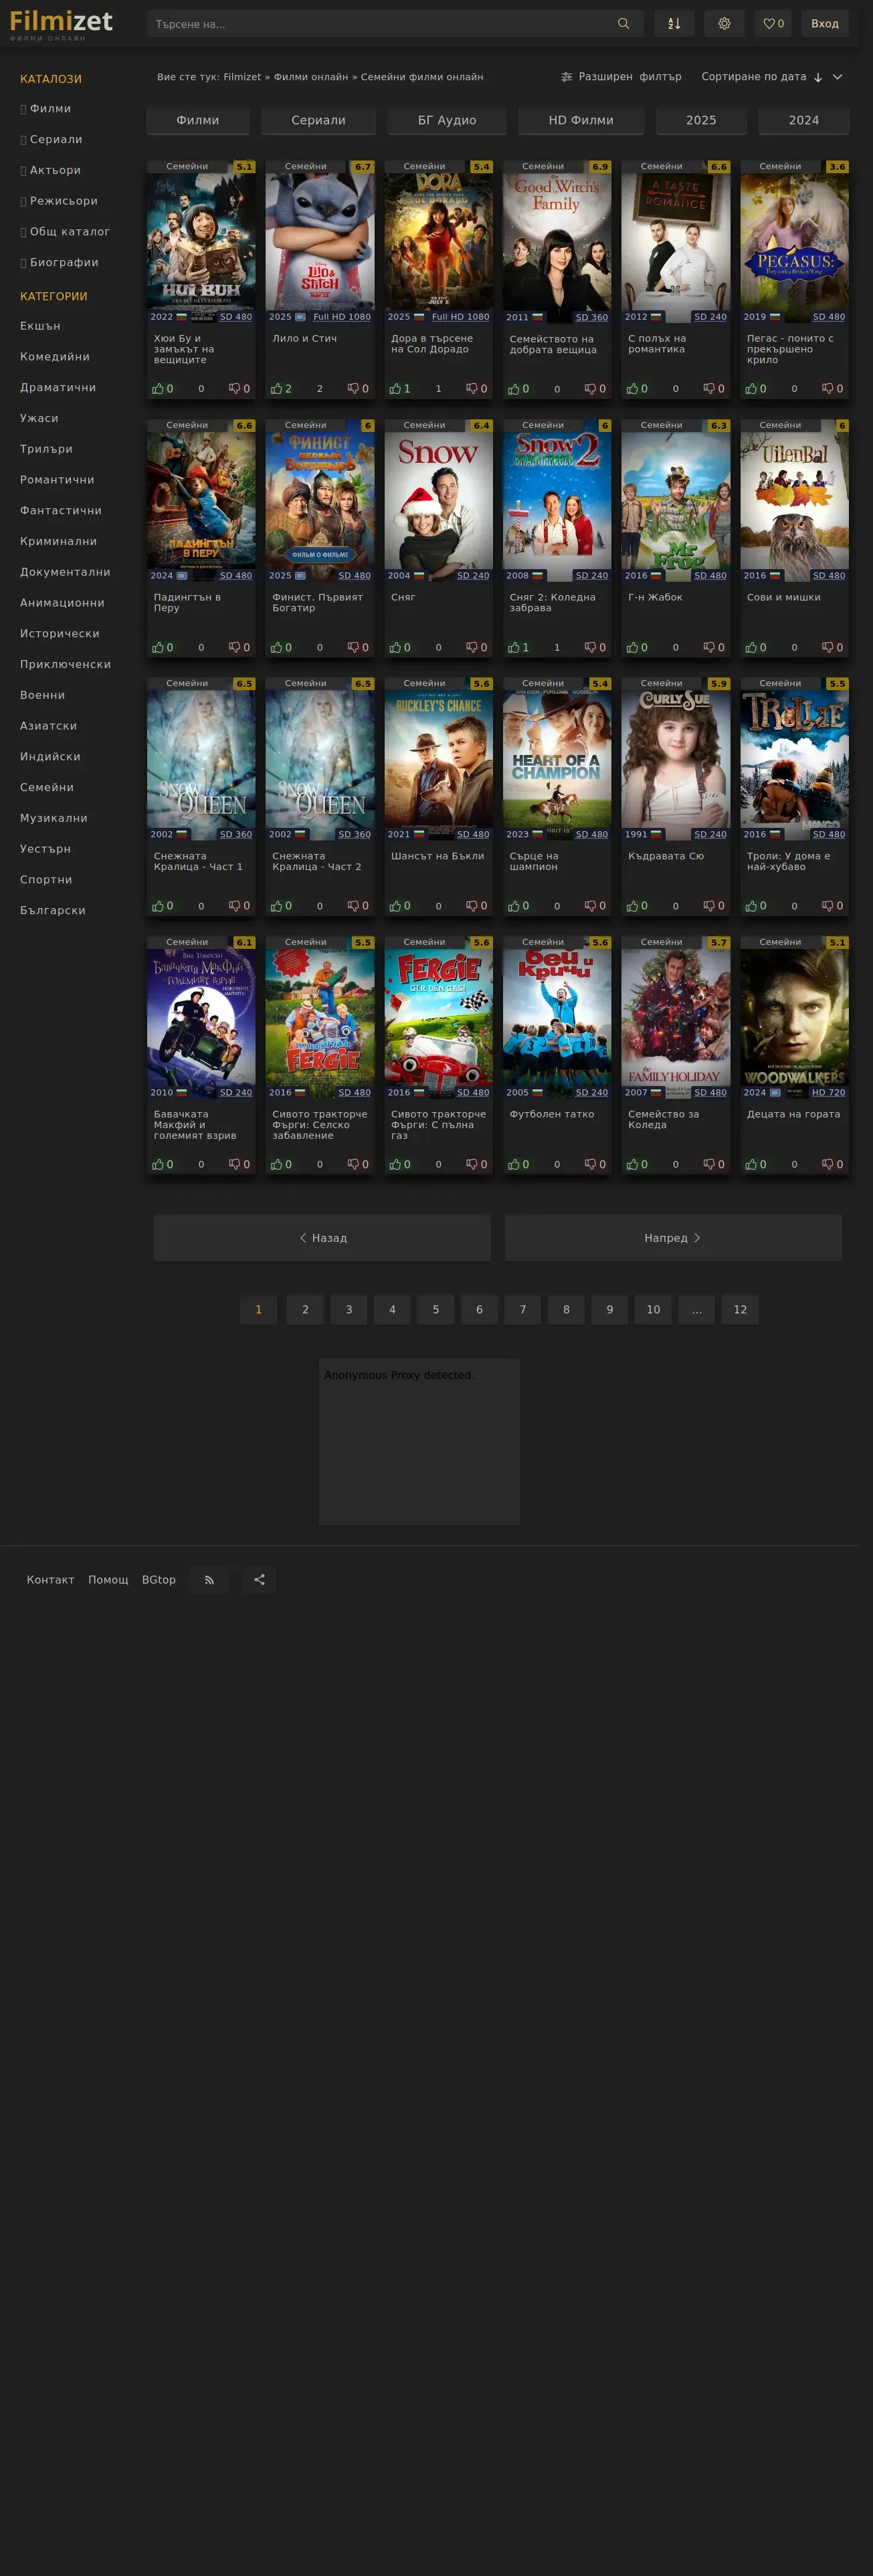The image size is (873, 2576).
Task: Expand the sort-by-date dropdown chevron
Action: pyautogui.click(x=838, y=77)
